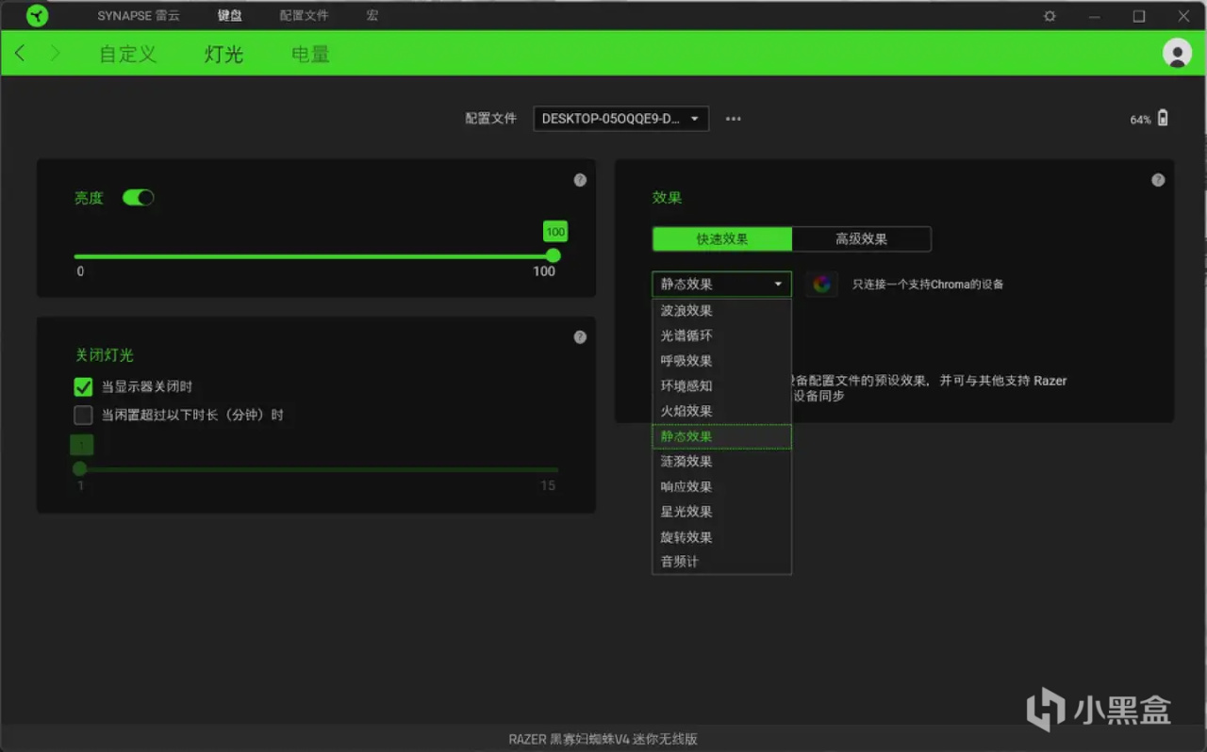Choose 呼吸效果 in the effect list
1207x752 pixels.
click(x=721, y=361)
